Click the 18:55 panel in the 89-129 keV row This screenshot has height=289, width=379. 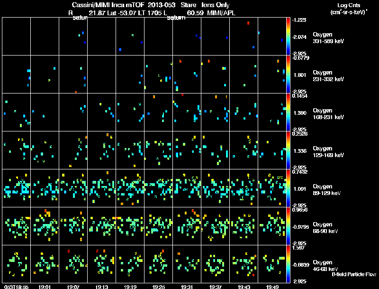(16, 188)
